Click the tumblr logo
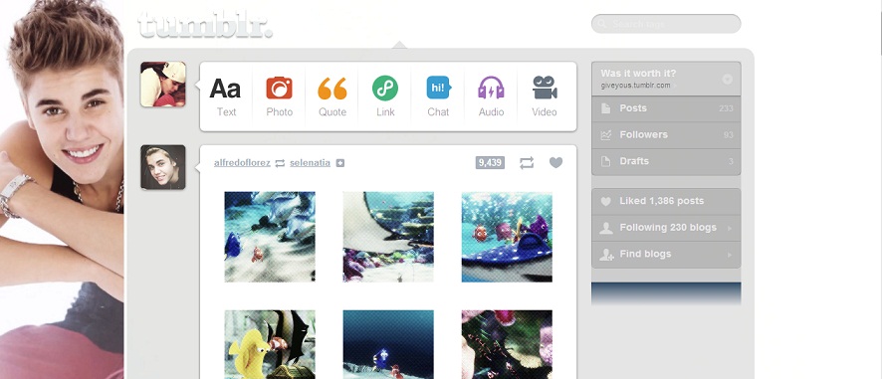 (x=205, y=25)
